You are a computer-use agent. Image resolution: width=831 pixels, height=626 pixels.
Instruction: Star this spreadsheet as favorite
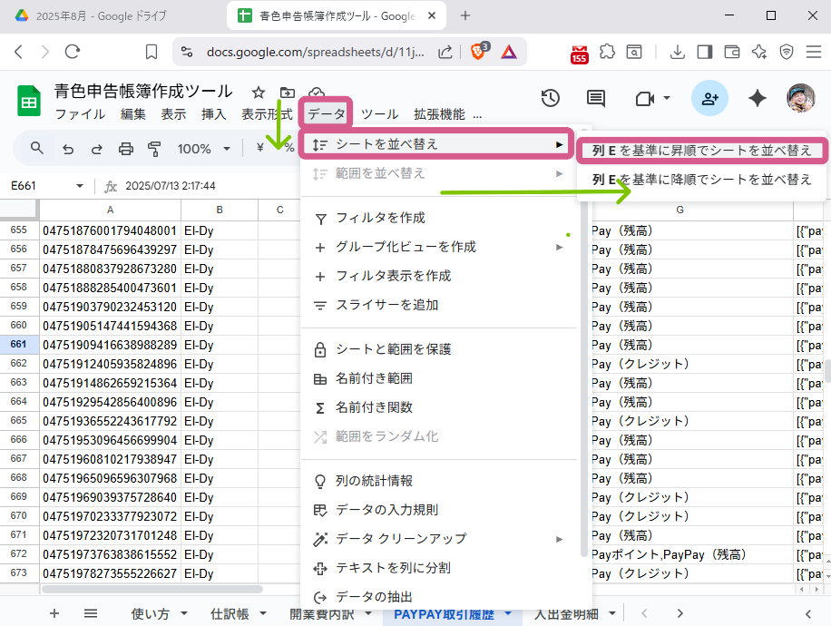(x=258, y=92)
